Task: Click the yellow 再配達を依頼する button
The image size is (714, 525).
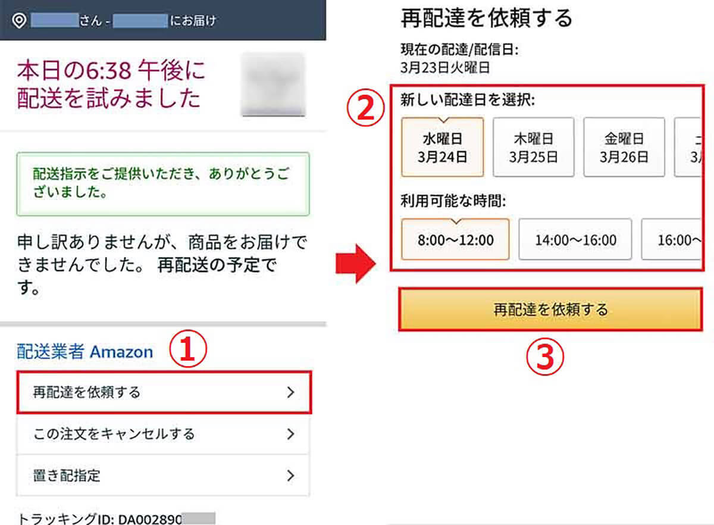Action: pyautogui.click(x=551, y=310)
